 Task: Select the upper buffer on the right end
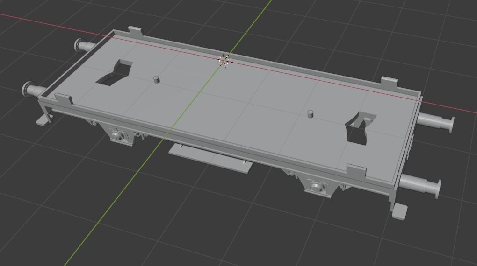pyautogui.click(x=436, y=122)
